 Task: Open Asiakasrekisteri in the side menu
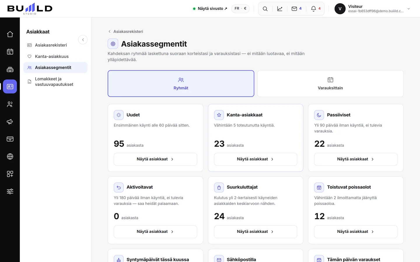[55, 45]
